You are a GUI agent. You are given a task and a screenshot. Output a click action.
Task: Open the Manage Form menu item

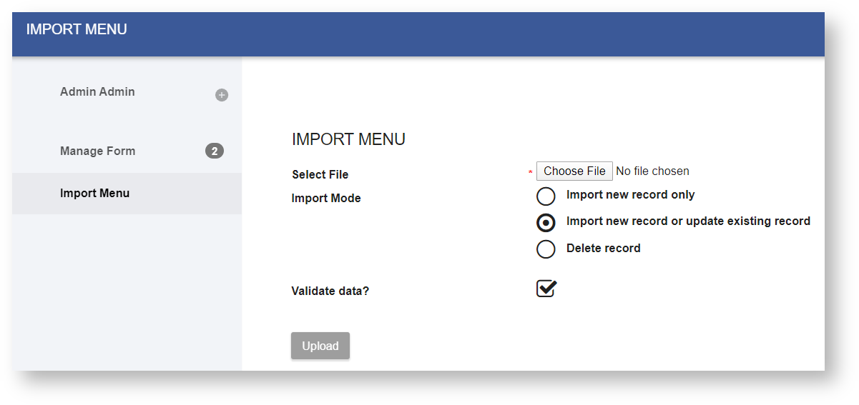click(x=97, y=151)
